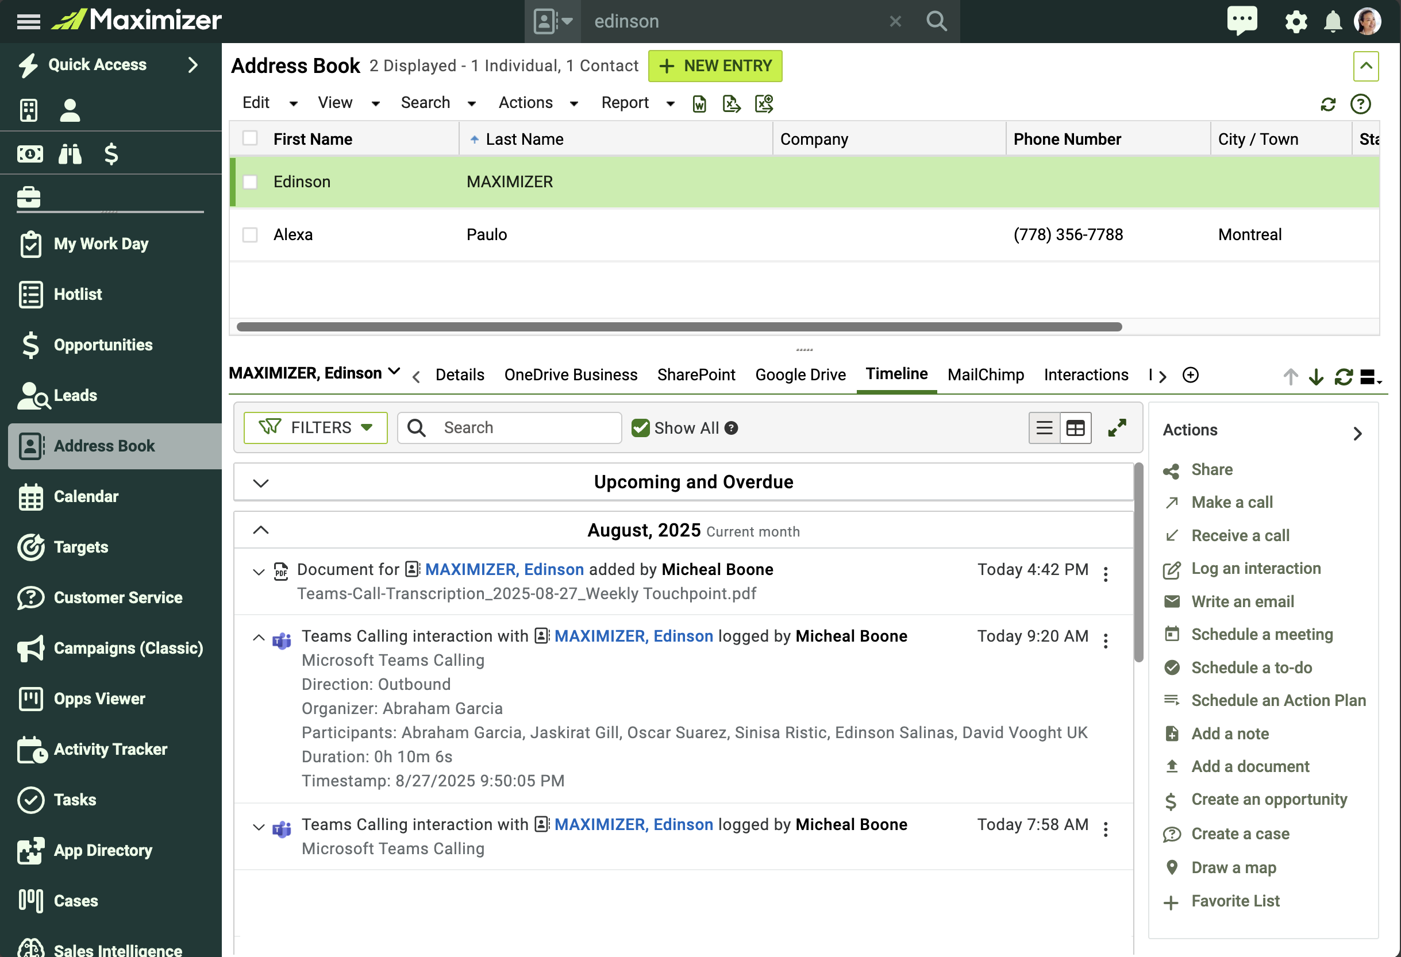This screenshot has width=1401, height=957.
Task: Collapse the August 2025 timeline section
Action: (260, 530)
